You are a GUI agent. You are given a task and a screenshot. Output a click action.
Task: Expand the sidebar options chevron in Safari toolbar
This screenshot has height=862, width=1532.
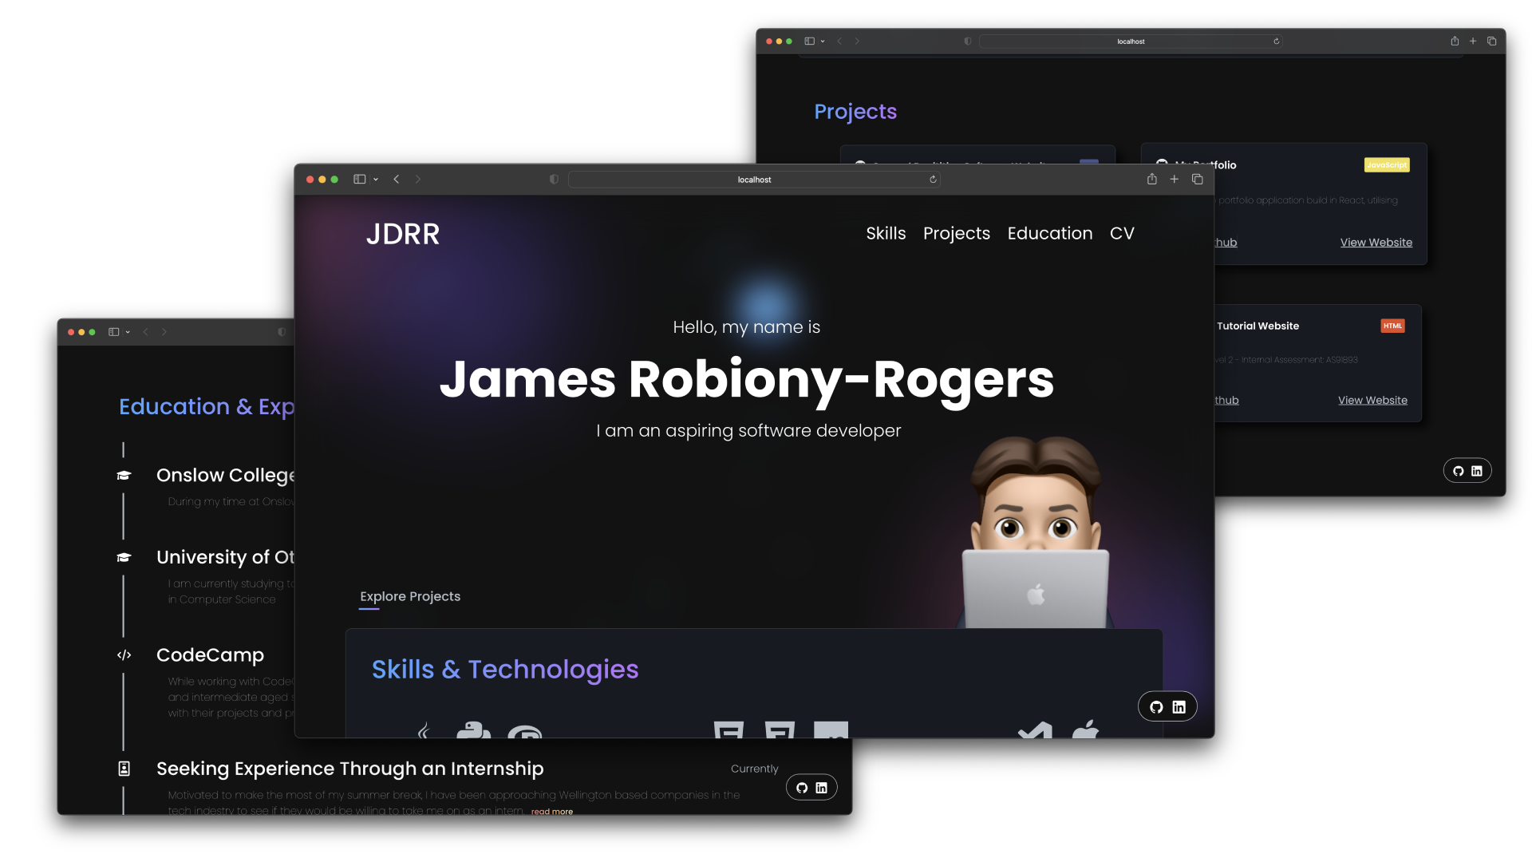pyautogui.click(x=376, y=180)
